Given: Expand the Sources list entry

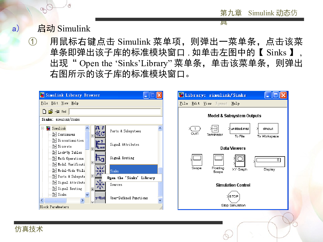Looking at the screenshot, I should [x=93, y=189].
